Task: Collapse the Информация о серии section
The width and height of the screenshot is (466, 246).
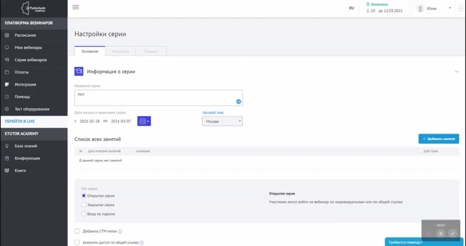Action: pos(457,71)
